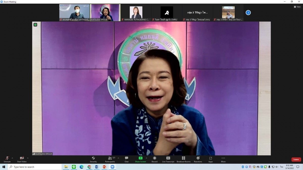Open the Chat panel
This screenshot has width=303, height=170.
point(127,159)
